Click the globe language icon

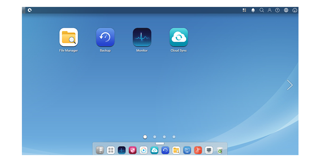(x=286, y=10)
